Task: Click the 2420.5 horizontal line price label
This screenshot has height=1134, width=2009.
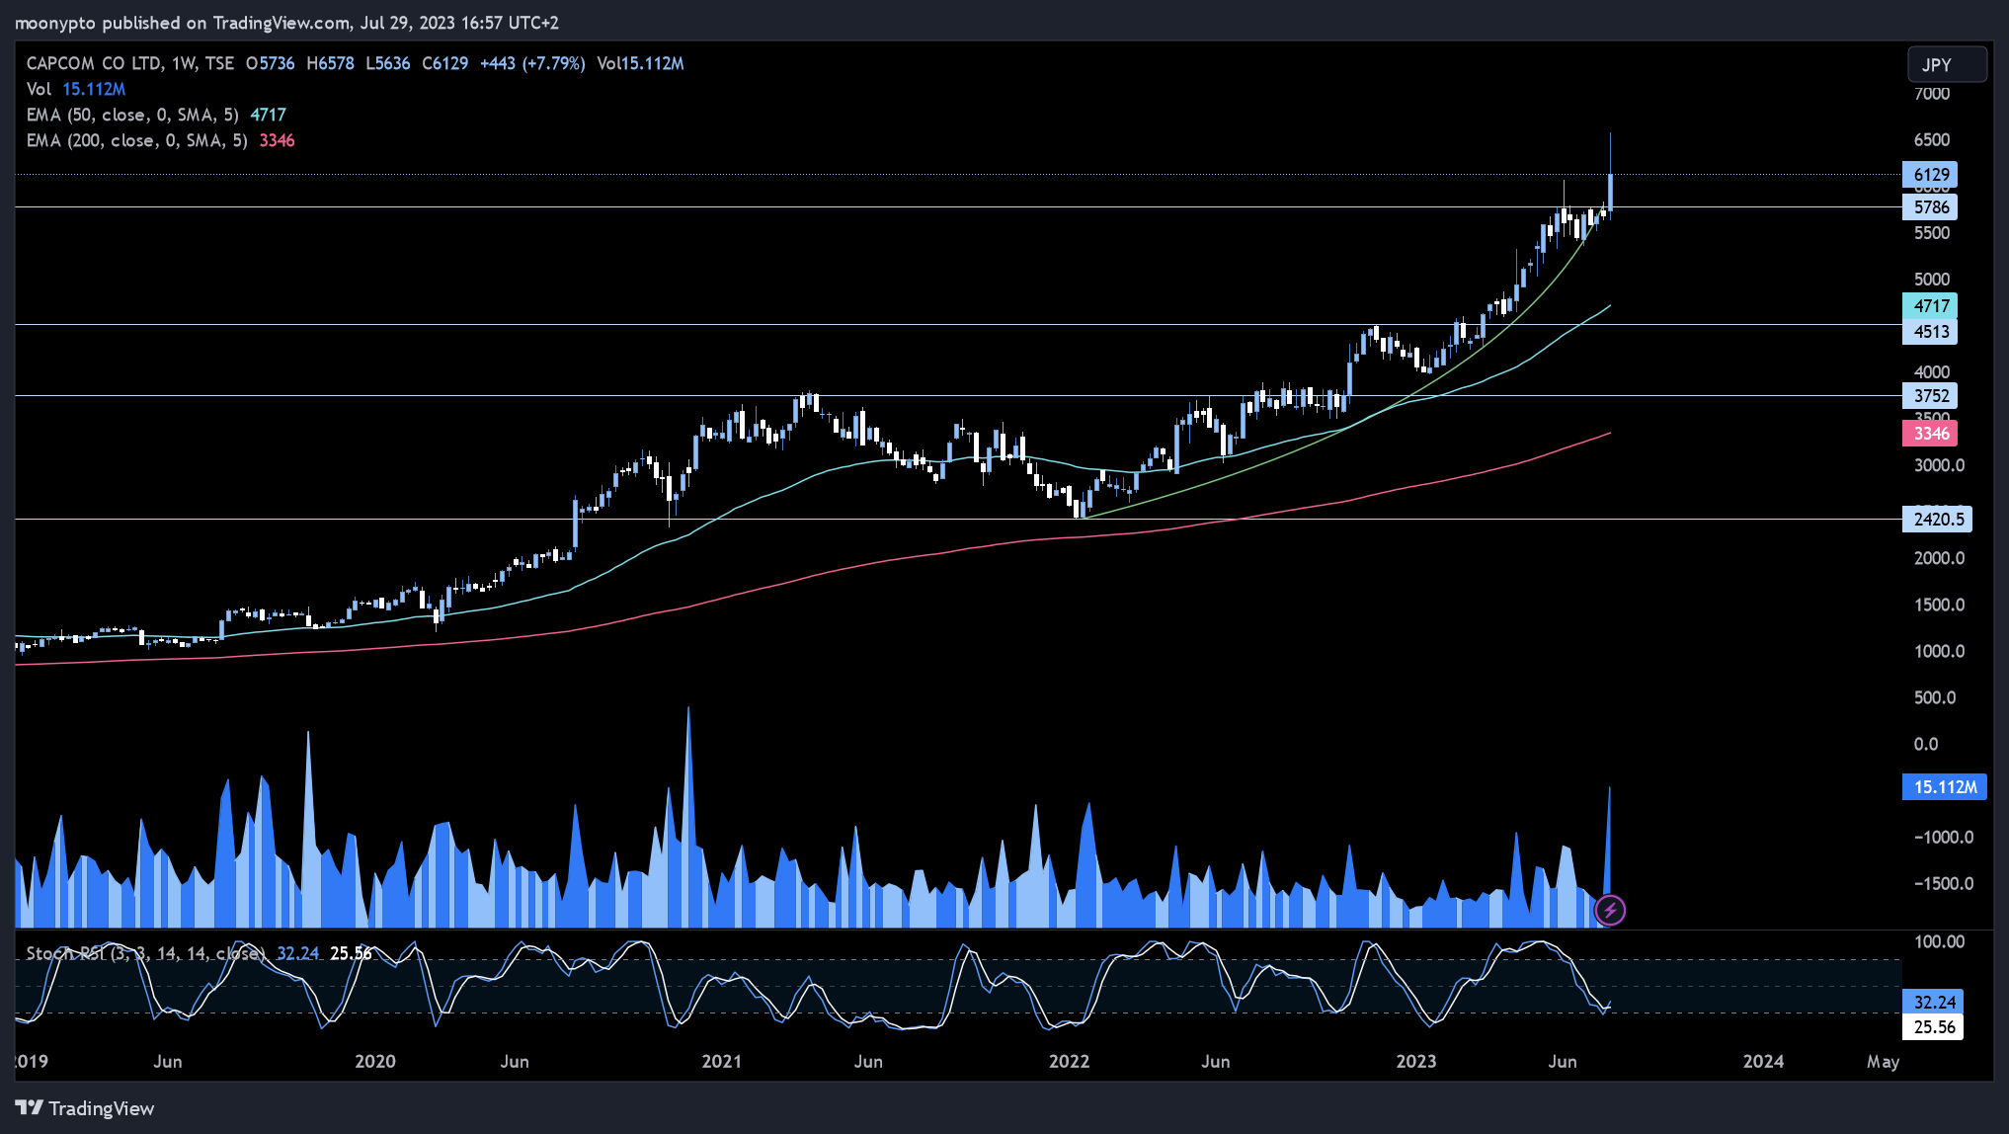Action: point(1937,520)
